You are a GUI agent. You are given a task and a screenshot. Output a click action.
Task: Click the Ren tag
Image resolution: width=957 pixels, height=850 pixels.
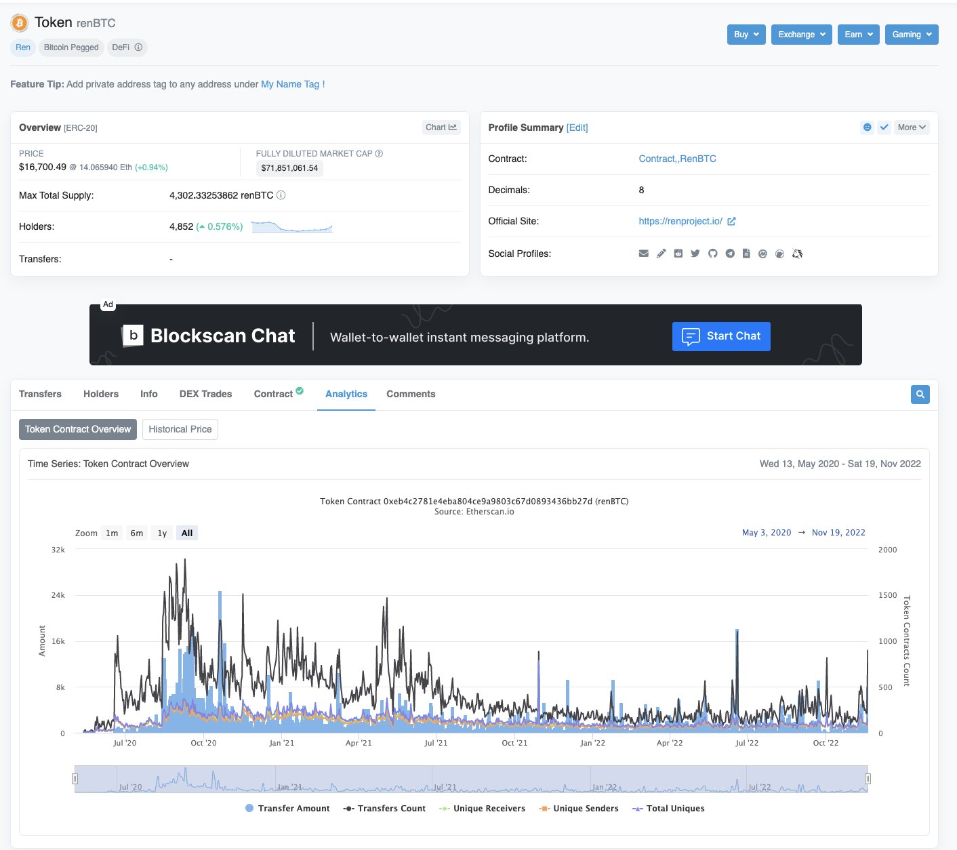tap(23, 47)
